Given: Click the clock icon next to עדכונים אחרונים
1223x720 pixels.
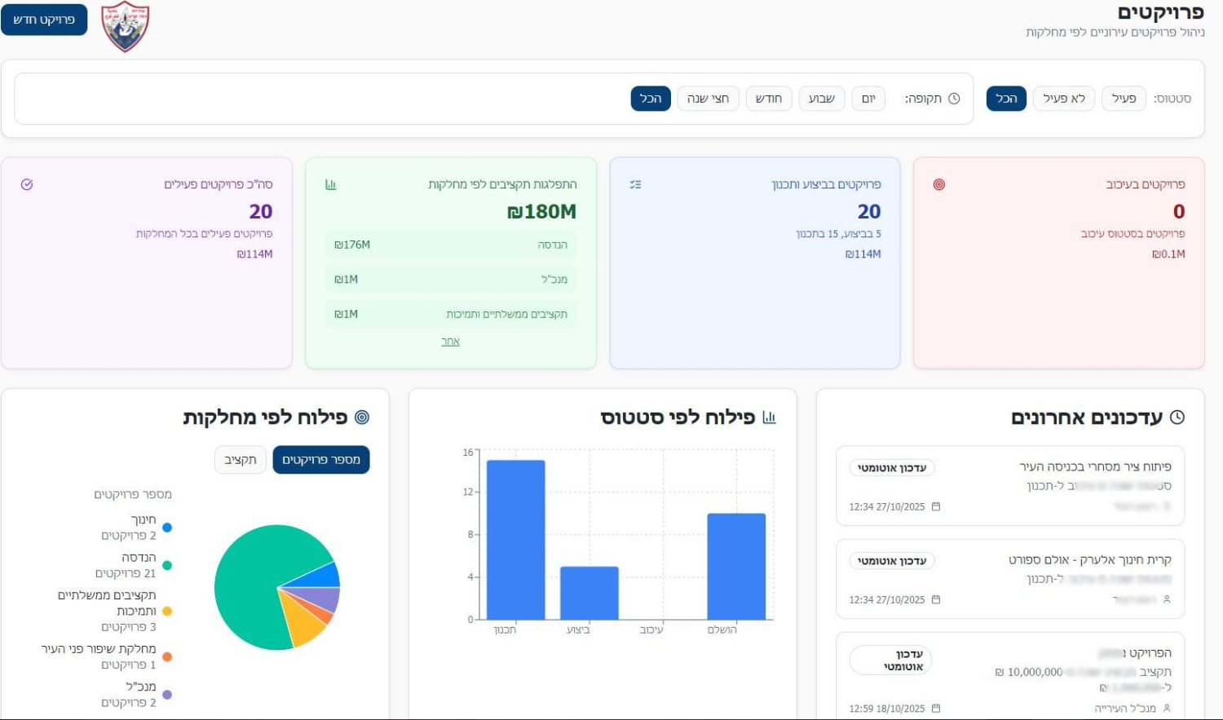Looking at the screenshot, I should coord(1177,417).
